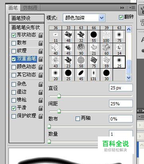Collapse panel with double-arrow icon
The width and height of the screenshot is (144, 164).
point(122,8)
